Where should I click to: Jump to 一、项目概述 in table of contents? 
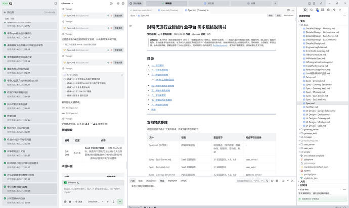point(158,65)
